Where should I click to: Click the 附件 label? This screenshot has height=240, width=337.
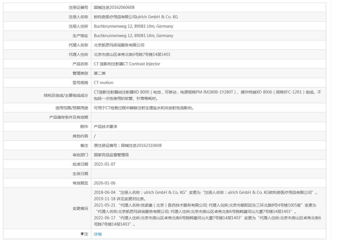(x=84, y=127)
